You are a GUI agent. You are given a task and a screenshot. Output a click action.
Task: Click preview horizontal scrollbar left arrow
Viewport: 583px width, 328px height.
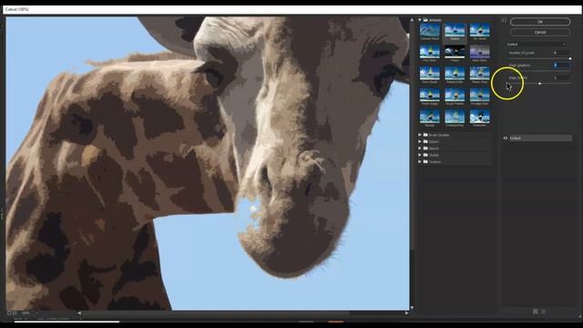(79, 313)
